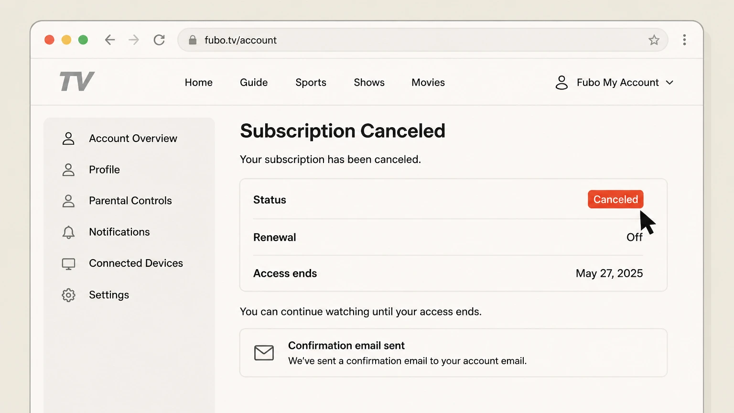Select Movies in top navigation
The image size is (734, 413).
[428, 83]
